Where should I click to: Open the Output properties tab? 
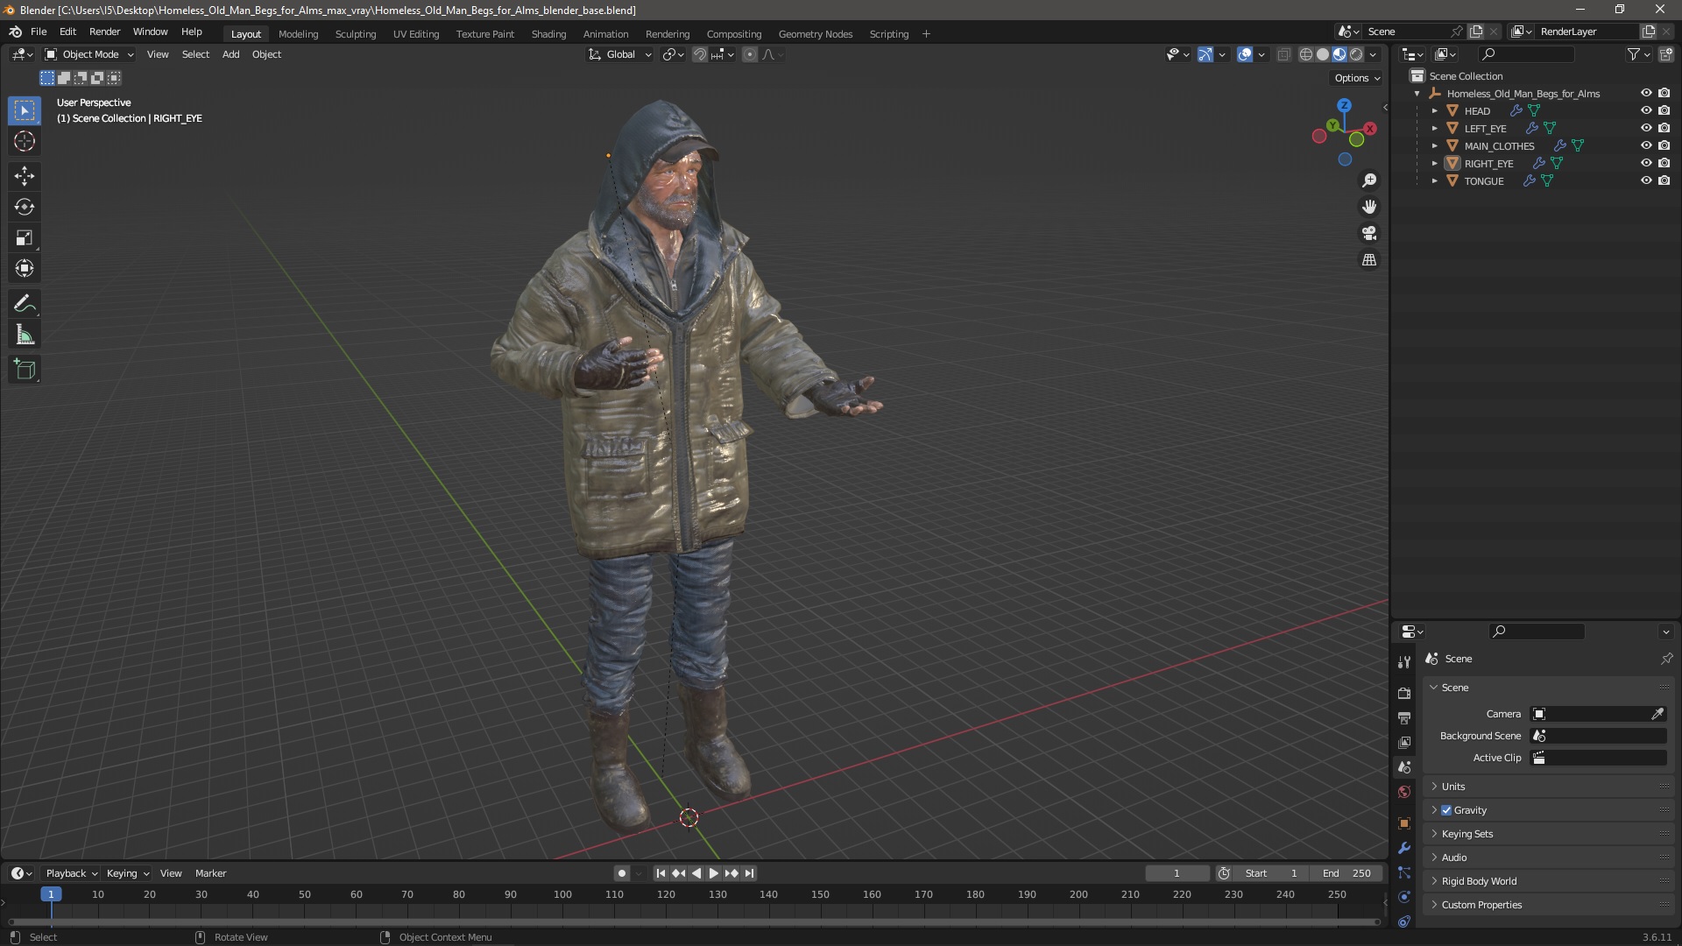1404,717
